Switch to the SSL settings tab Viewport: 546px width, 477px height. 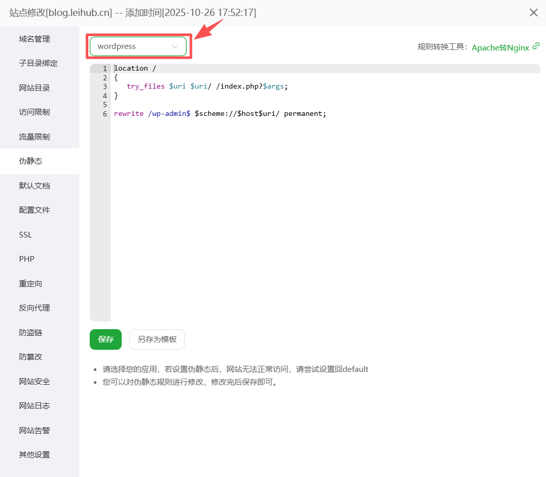point(26,235)
